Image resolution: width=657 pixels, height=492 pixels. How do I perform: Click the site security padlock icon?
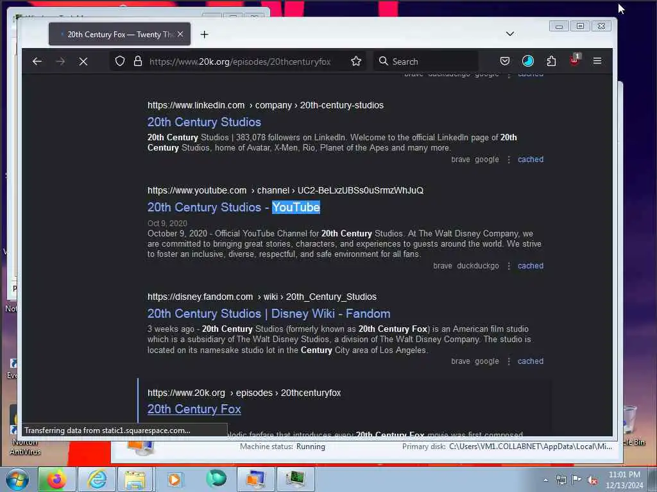(x=137, y=61)
